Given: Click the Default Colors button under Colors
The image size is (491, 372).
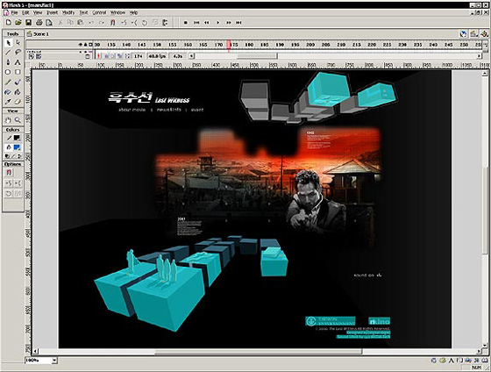Looking at the screenshot, I should click(x=7, y=156).
